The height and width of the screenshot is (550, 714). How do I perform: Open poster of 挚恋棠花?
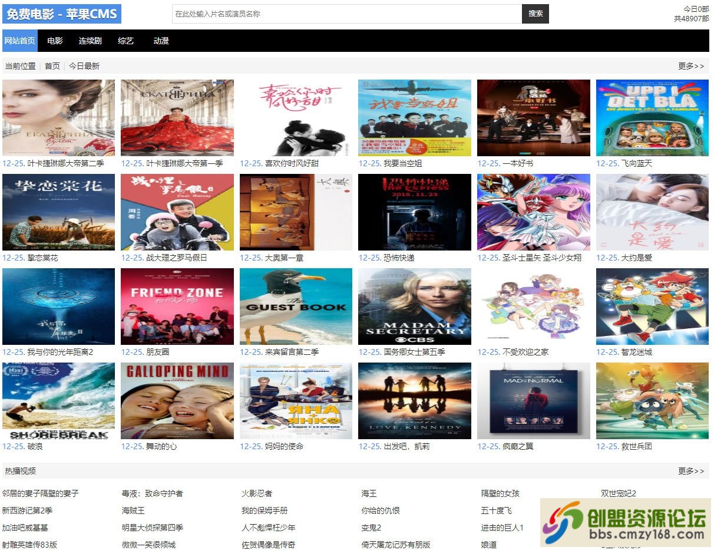coord(59,212)
